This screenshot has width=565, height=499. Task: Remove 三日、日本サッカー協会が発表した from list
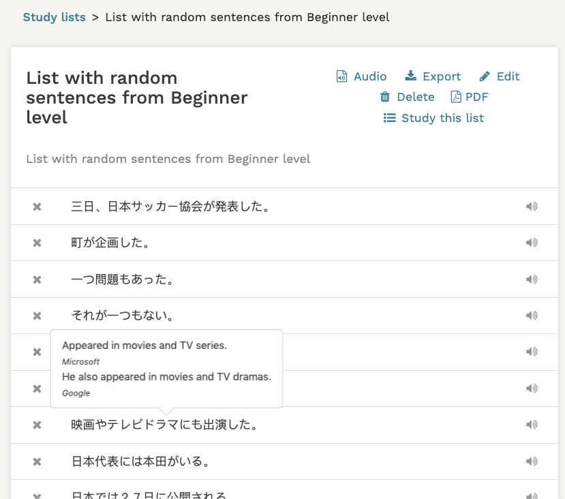37,207
